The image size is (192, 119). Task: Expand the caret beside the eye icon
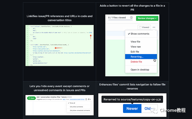(x=90, y=99)
